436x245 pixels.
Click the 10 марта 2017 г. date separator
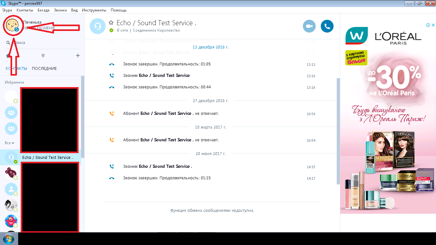pyautogui.click(x=211, y=127)
